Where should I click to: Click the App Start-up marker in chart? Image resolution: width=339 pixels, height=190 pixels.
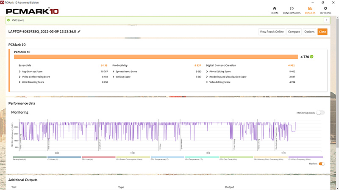(100, 144)
